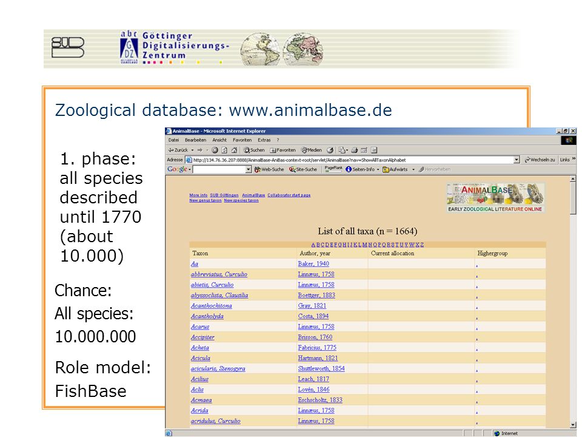
Task: Open the Accipiter taxon link
Action: 202,337
